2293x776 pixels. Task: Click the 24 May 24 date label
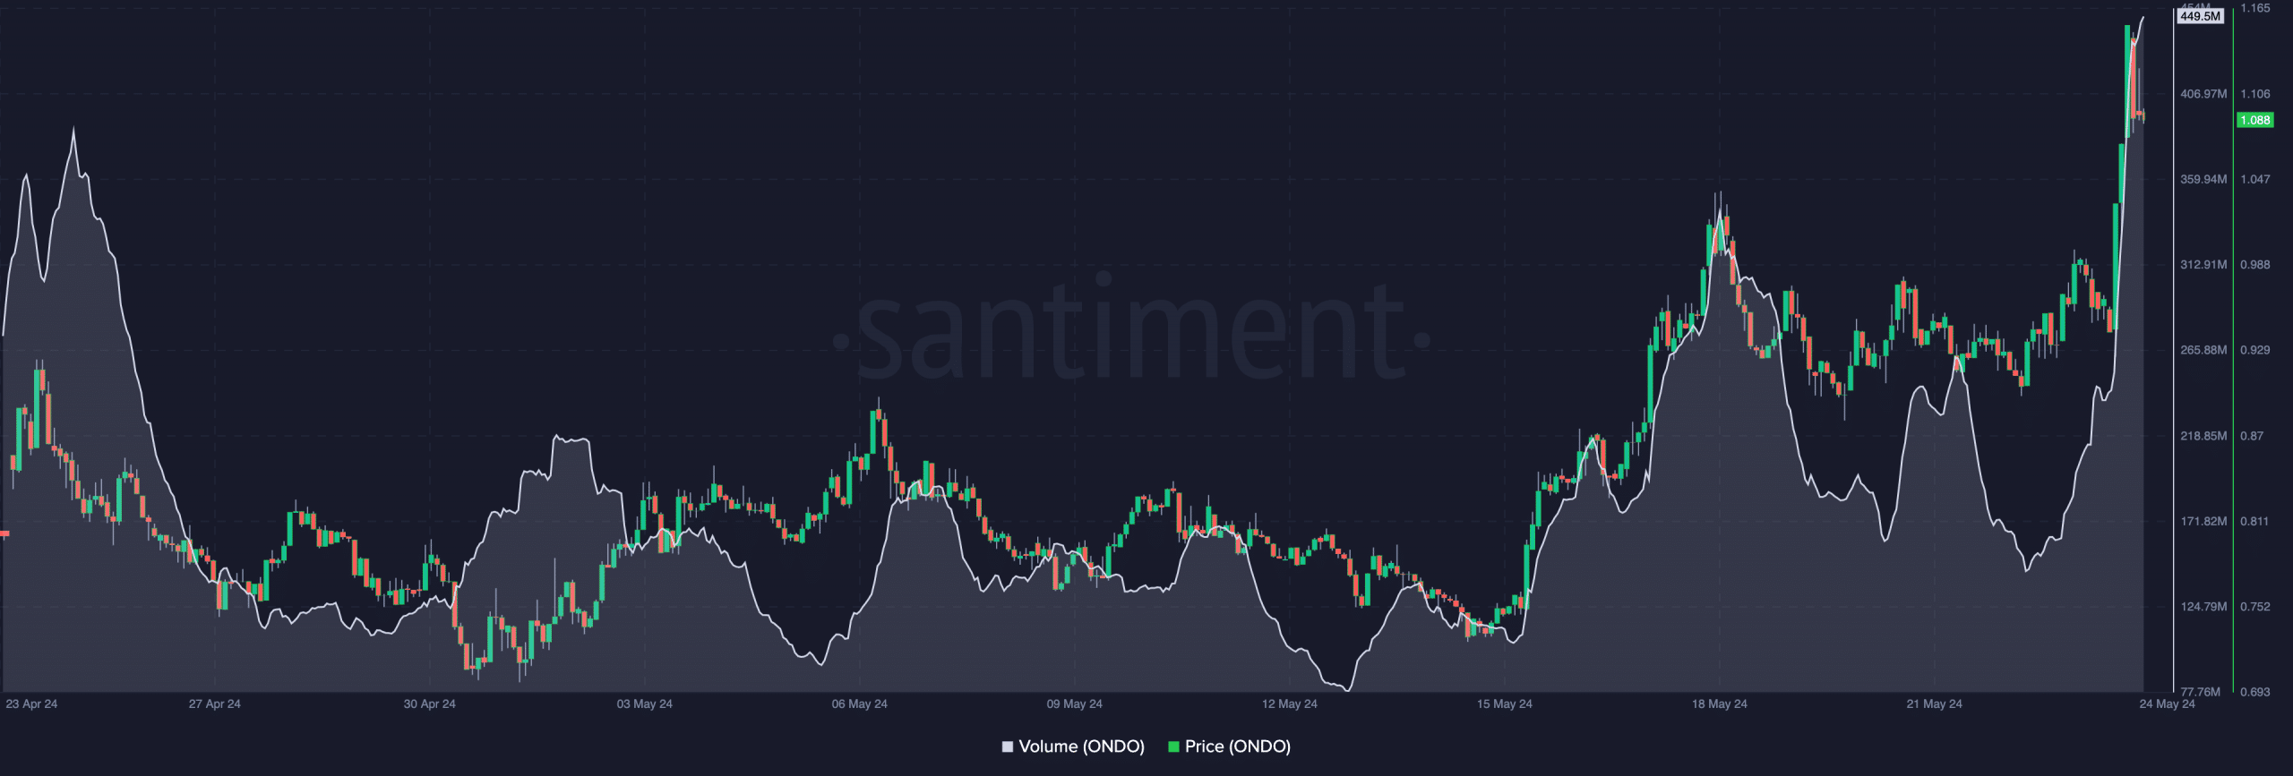[x=2167, y=704]
